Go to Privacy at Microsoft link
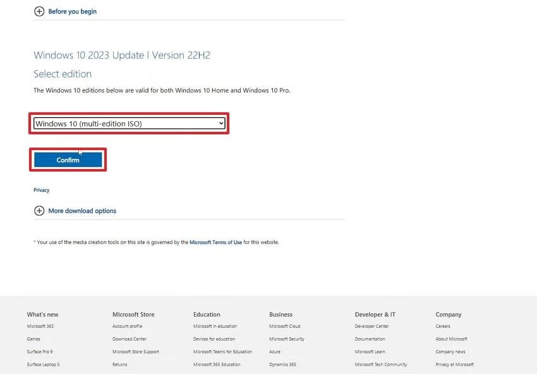Image resolution: width=537 pixels, height=374 pixels. 454,365
